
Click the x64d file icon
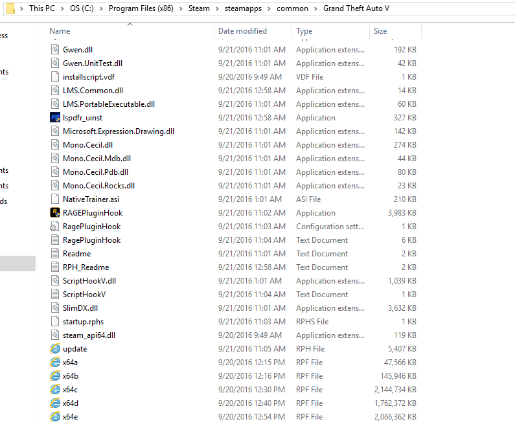(55, 403)
